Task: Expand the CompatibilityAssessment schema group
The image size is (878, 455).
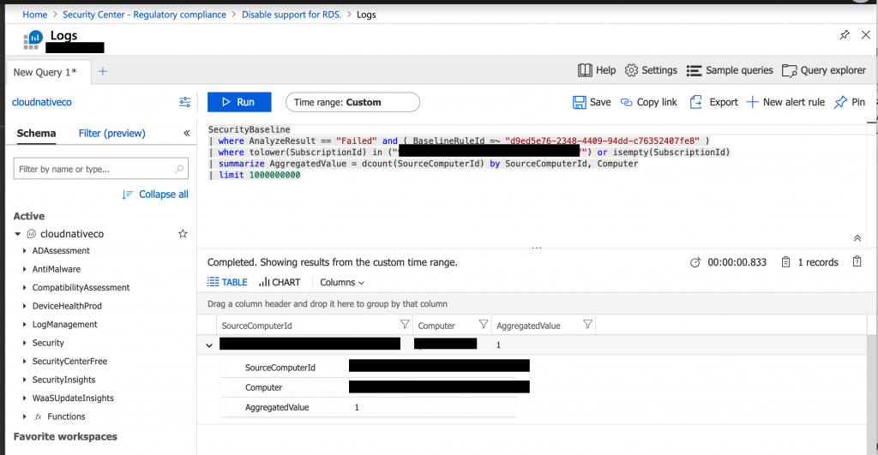Action: tap(24, 288)
